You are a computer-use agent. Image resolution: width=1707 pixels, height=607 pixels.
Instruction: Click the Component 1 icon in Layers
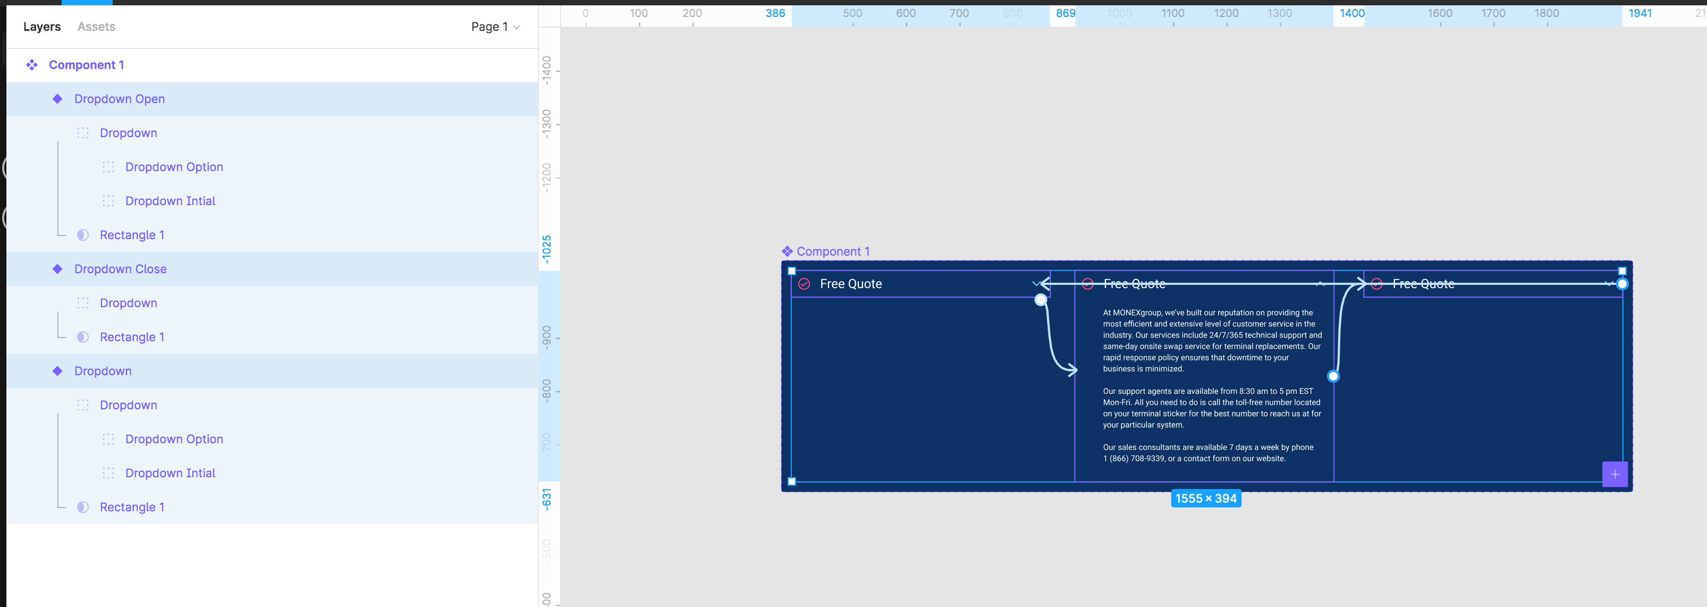point(32,65)
